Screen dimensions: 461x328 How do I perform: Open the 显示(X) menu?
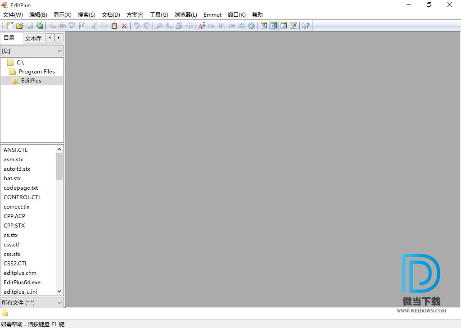pos(62,15)
